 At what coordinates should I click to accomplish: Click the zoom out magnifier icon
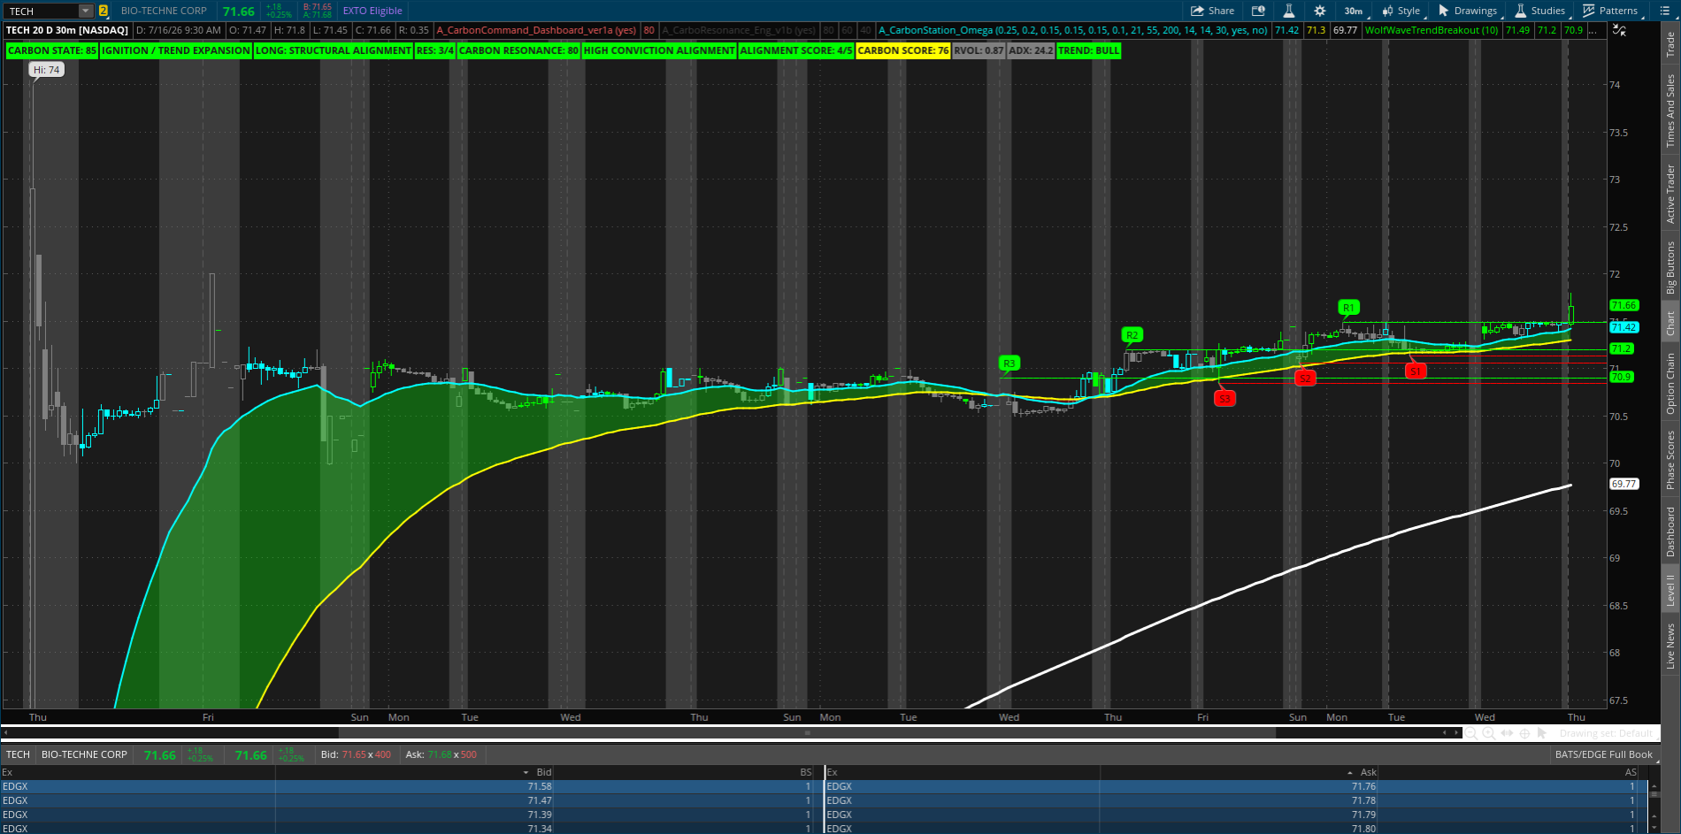1470,733
